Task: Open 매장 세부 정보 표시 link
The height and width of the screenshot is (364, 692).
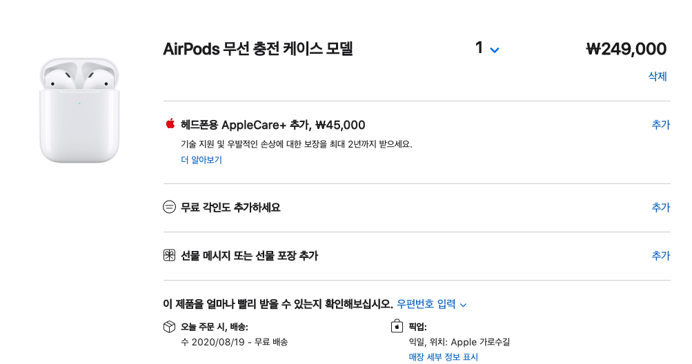Action: pos(443,357)
